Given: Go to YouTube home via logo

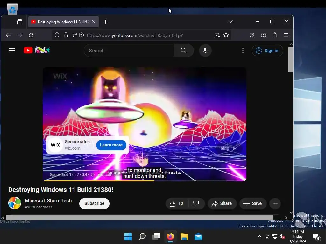Looking at the screenshot, I should (x=37, y=50).
